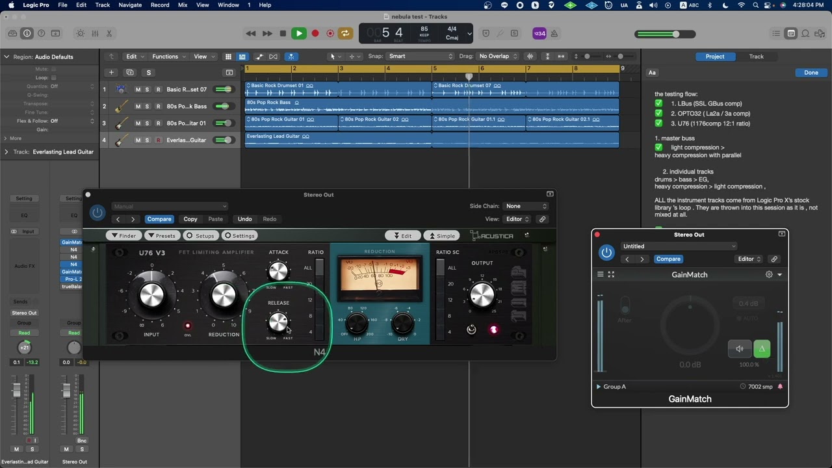Open the Side Chain None dropdown

[526, 206]
